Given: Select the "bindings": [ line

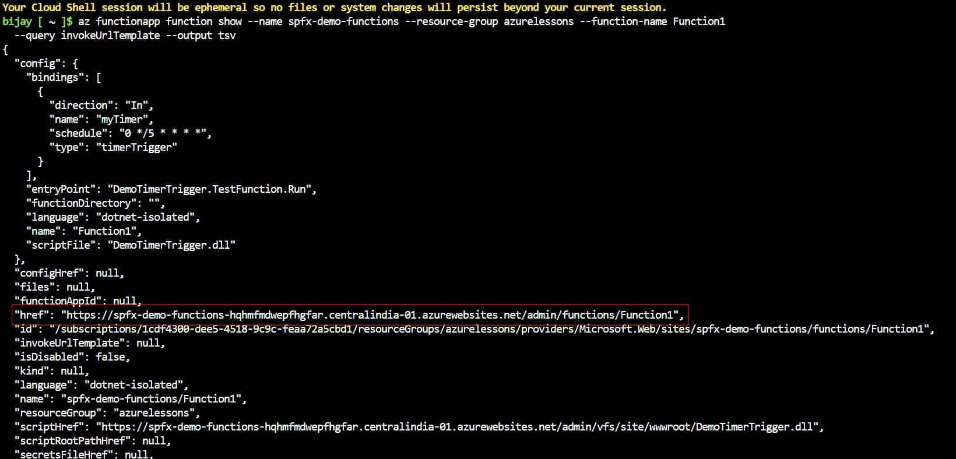Looking at the screenshot, I should [64, 77].
